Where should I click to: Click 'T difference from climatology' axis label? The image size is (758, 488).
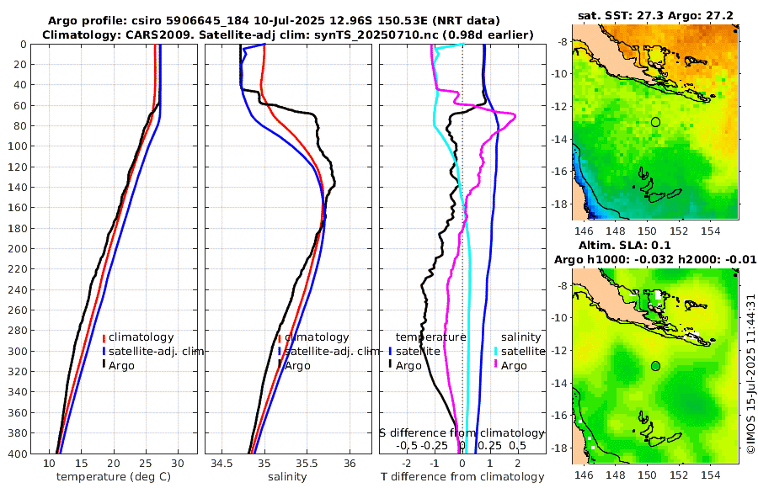pyautogui.click(x=462, y=477)
